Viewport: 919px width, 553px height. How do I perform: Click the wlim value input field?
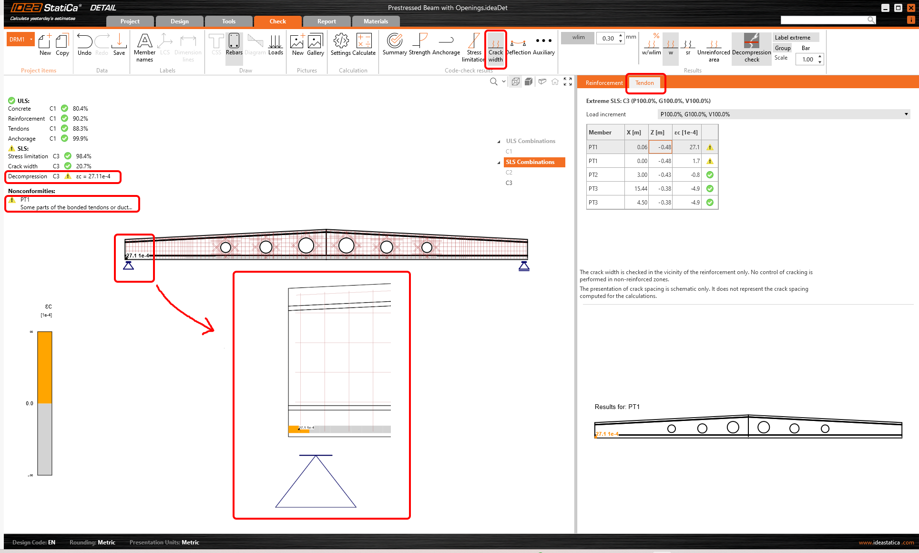coord(607,39)
